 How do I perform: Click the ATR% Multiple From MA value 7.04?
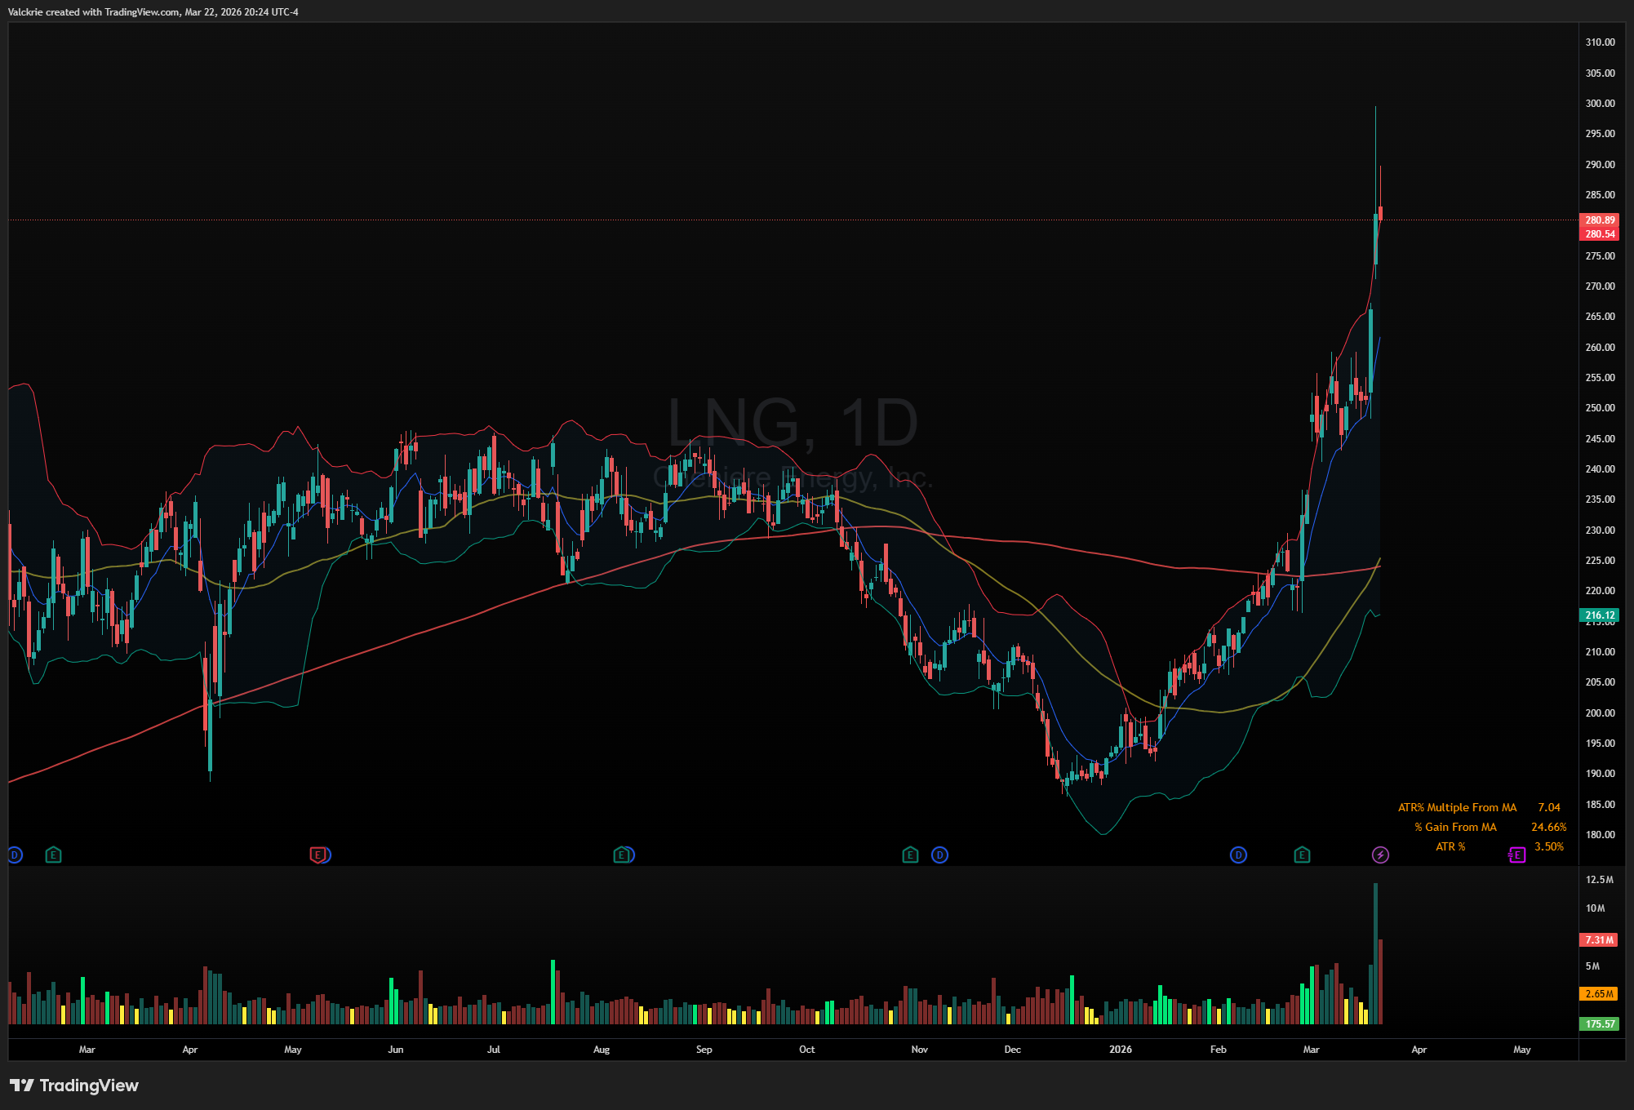[1548, 807]
